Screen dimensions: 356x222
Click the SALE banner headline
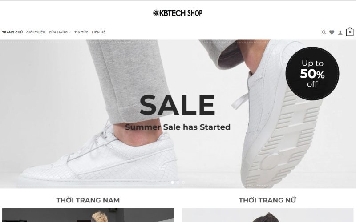pyautogui.click(x=178, y=105)
